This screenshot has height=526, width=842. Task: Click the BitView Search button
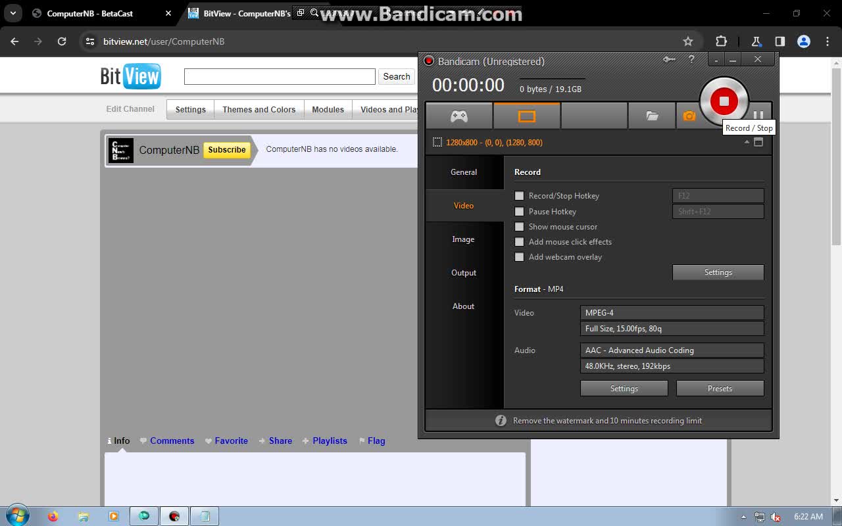pos(397,76)
